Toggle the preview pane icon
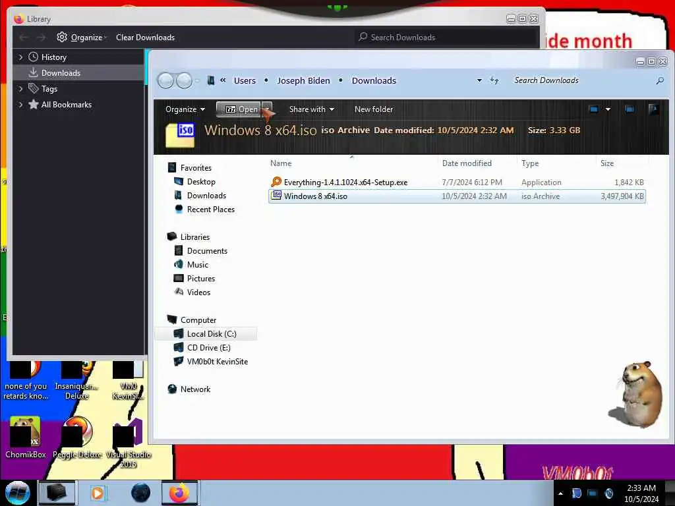This screenshot has height=506, width=675. (630, 109)
